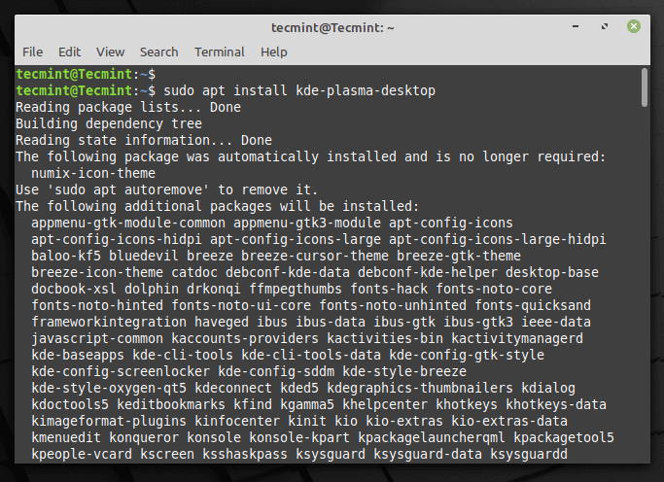This screenshot has width=664, height=482.
Task: Open the File menu
Action: (32, 52)
